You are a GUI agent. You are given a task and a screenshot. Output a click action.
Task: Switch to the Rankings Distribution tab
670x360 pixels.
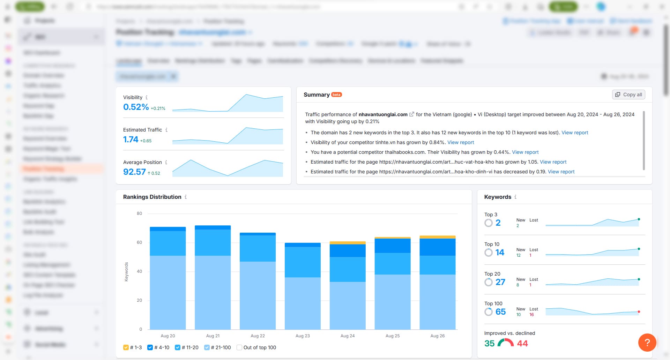coord(200,61)
